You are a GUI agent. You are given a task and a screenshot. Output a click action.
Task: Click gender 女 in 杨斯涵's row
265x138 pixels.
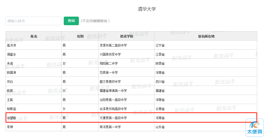[64, 109]
